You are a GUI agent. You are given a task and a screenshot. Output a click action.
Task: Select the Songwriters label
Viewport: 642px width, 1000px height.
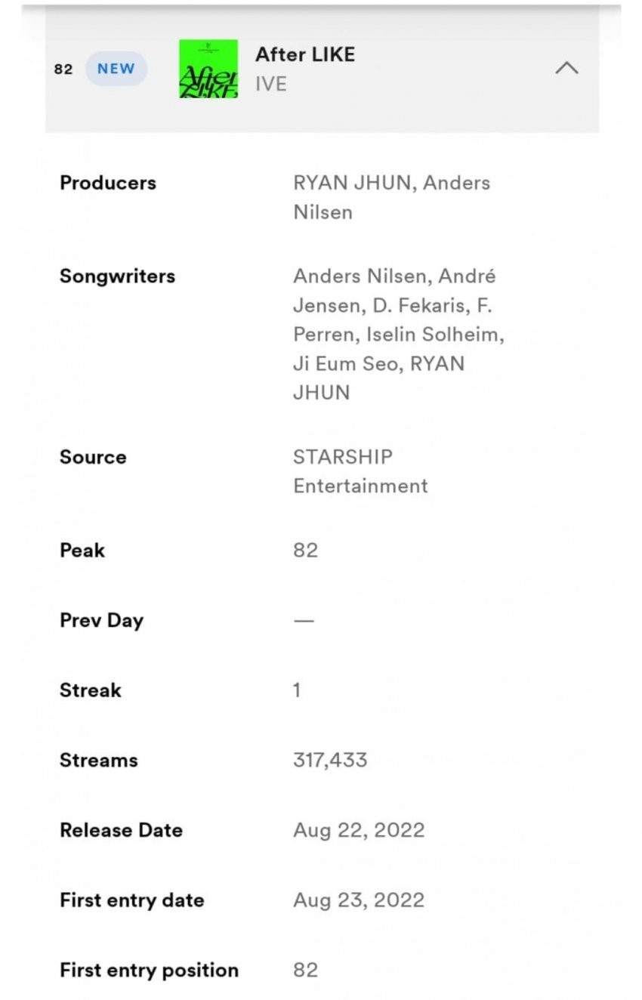(x=117, y=276)
